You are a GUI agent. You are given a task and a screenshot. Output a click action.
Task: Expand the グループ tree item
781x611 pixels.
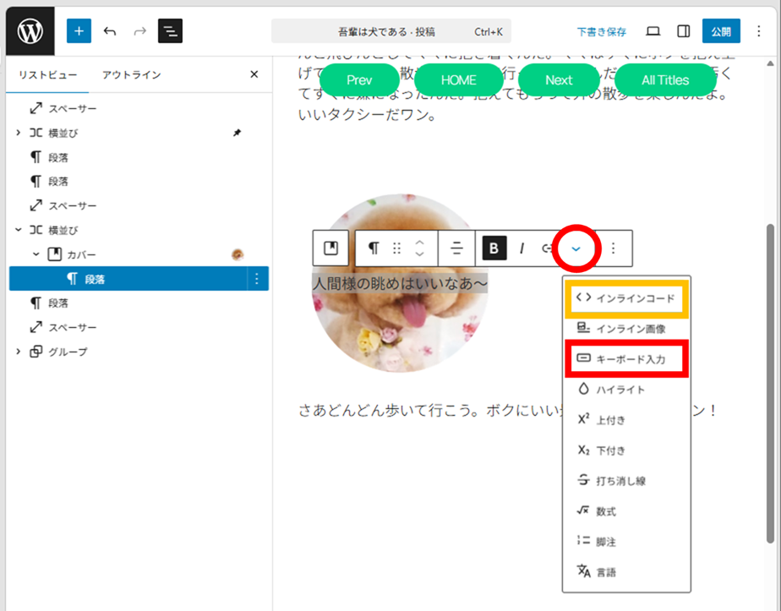[x=19, y=352]
